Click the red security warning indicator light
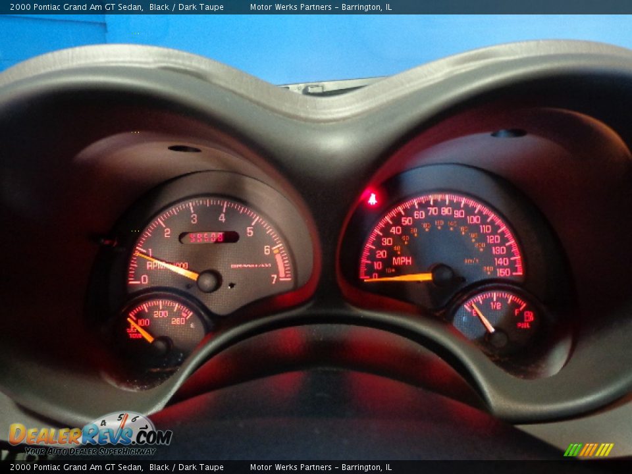The image size is (632, 474). coord(373,198)
